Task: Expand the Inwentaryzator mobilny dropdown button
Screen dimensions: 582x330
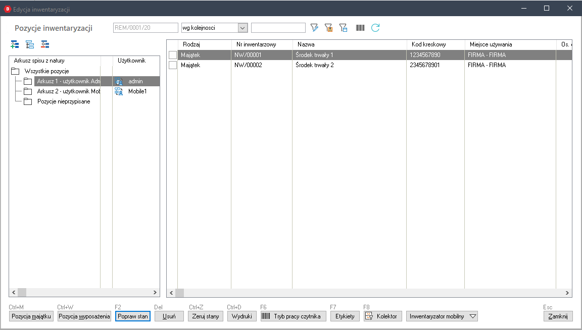Action: [x=472, y=316]
